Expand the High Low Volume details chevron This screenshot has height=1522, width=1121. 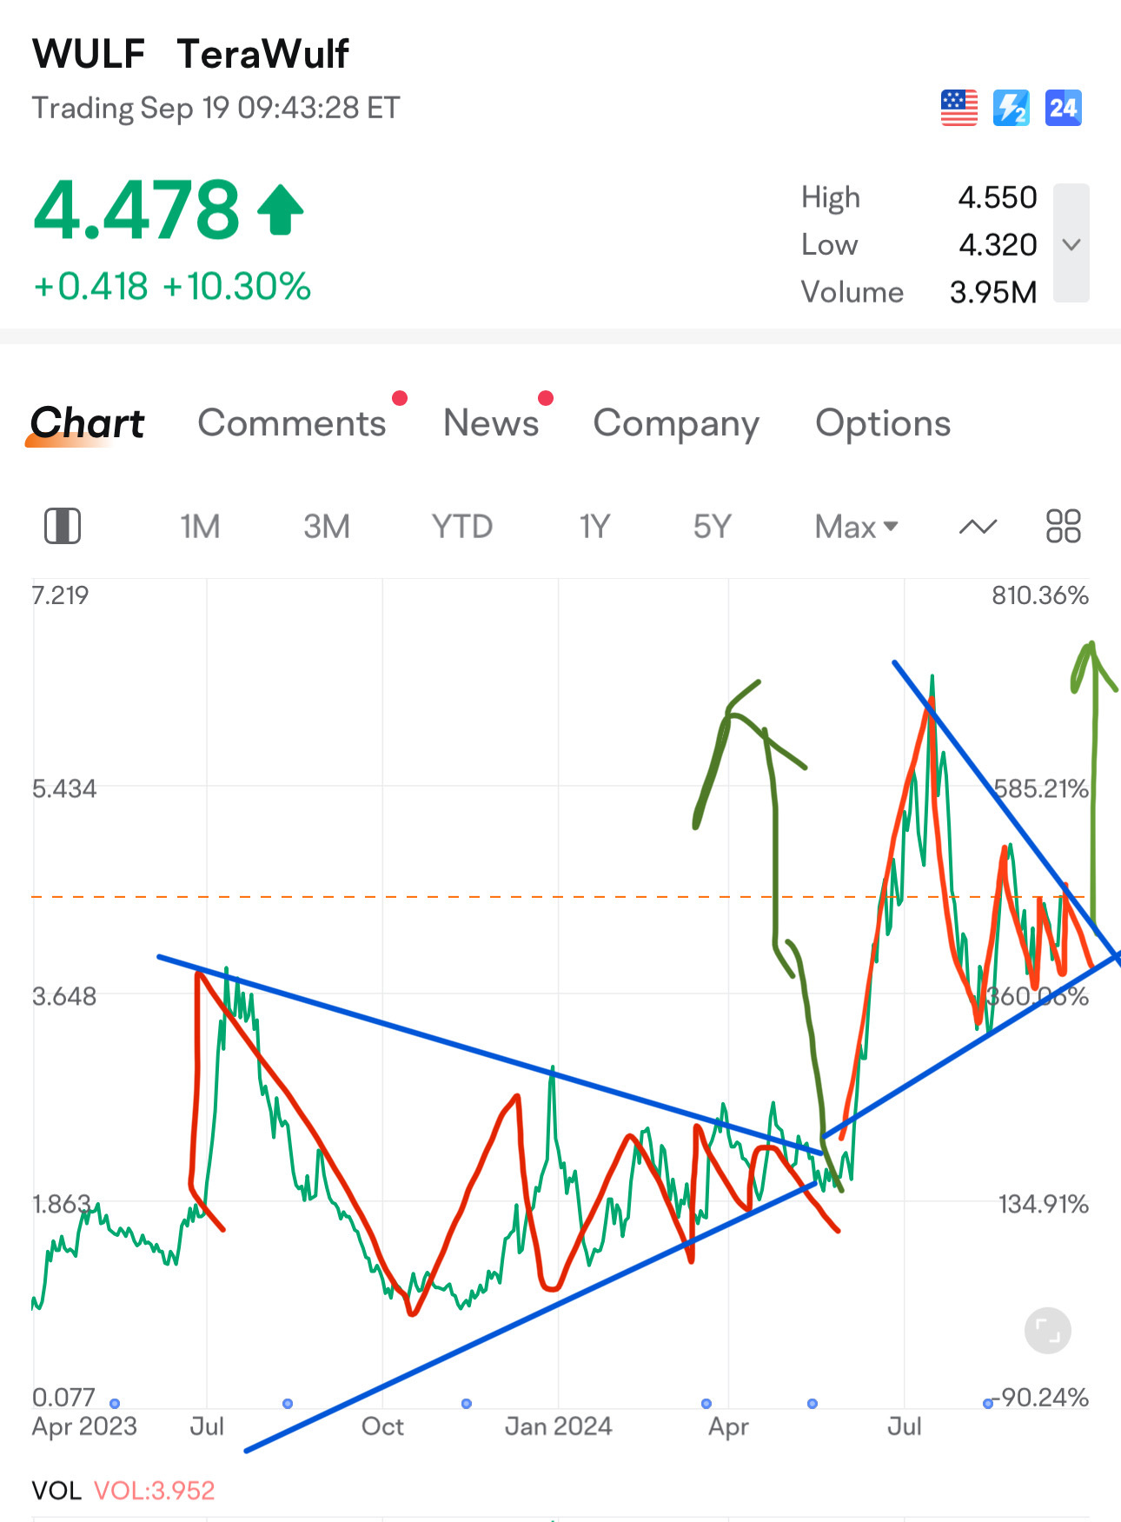tap(1071, 243)
